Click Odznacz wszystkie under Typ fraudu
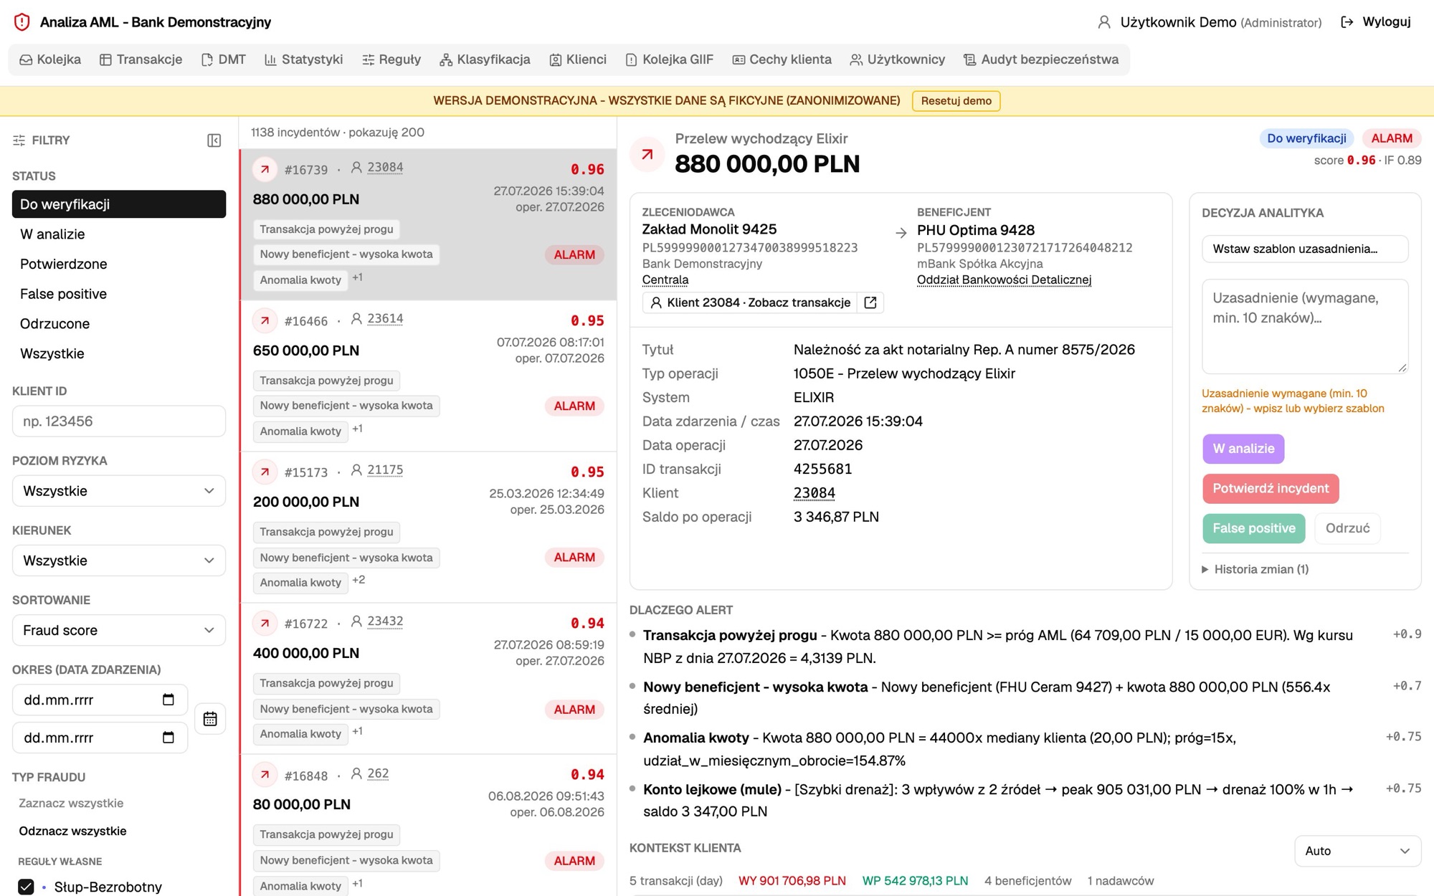 [x=72, y=831]
